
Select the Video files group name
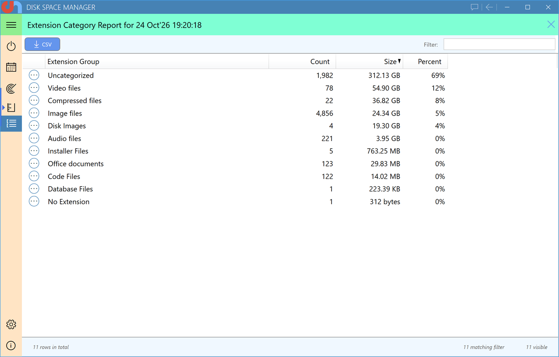[64, 88]
